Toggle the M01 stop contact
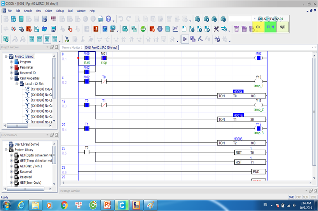The height and width of the screenshot is (211, 318). (104, 58)
